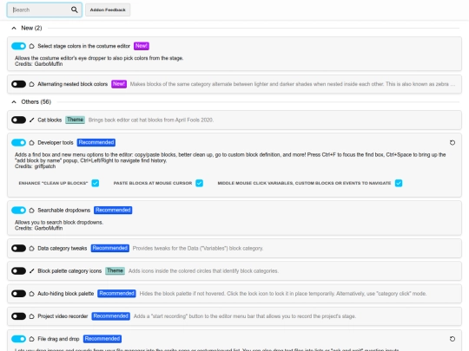The width and height of the screenshot is (469, 351).
Task: Expand Block palette category icons title
Action: point(69,271)
